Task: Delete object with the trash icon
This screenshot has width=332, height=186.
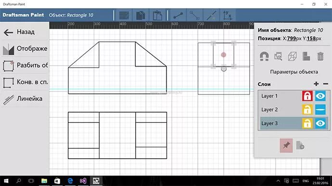Action: (x=320, y=57)
